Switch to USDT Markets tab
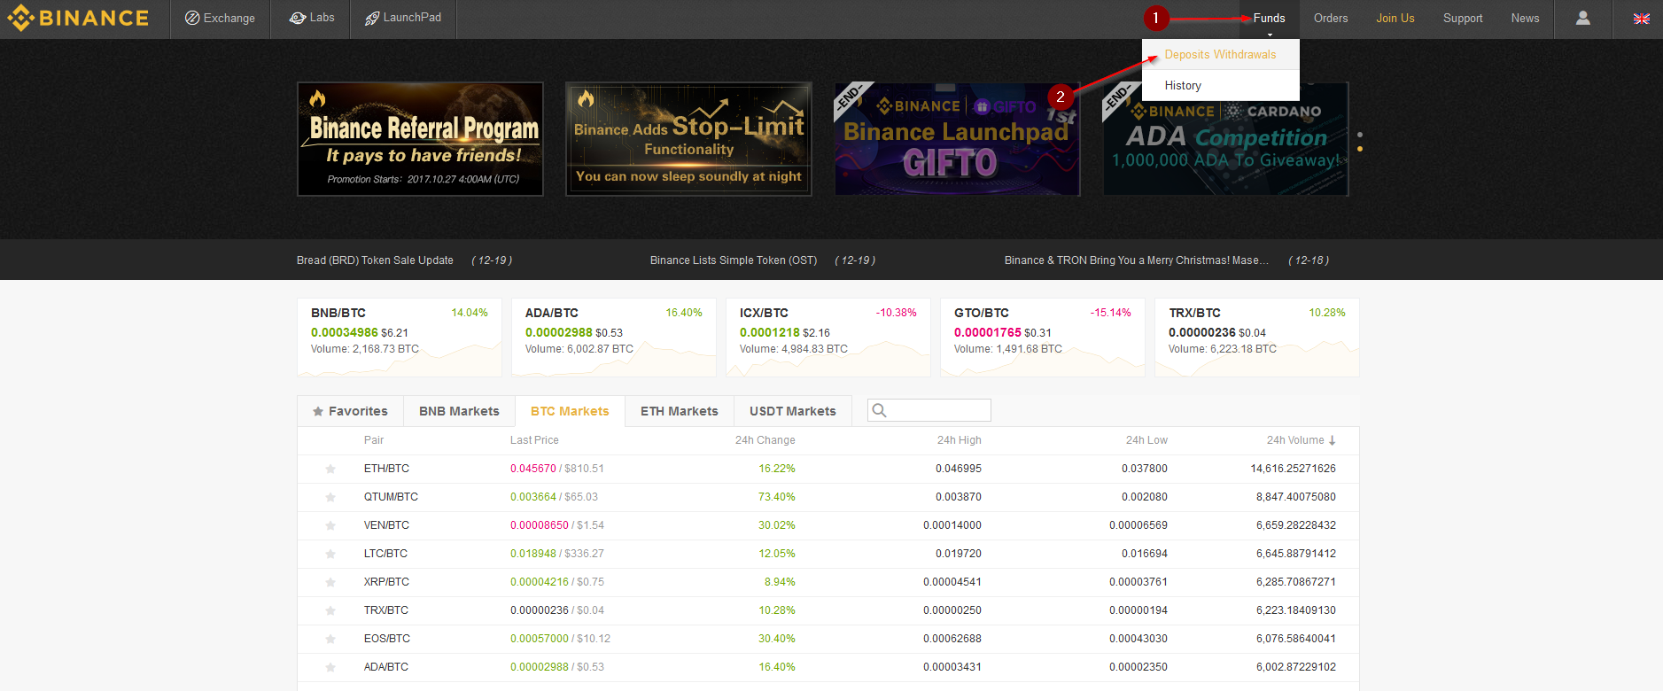Screen dimensions: 1663x691 [x=793, y=411]
